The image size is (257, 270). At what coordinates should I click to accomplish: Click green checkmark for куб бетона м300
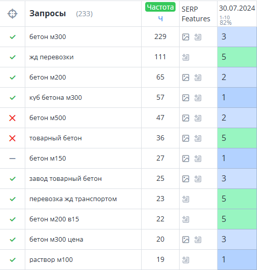(13, 98)
